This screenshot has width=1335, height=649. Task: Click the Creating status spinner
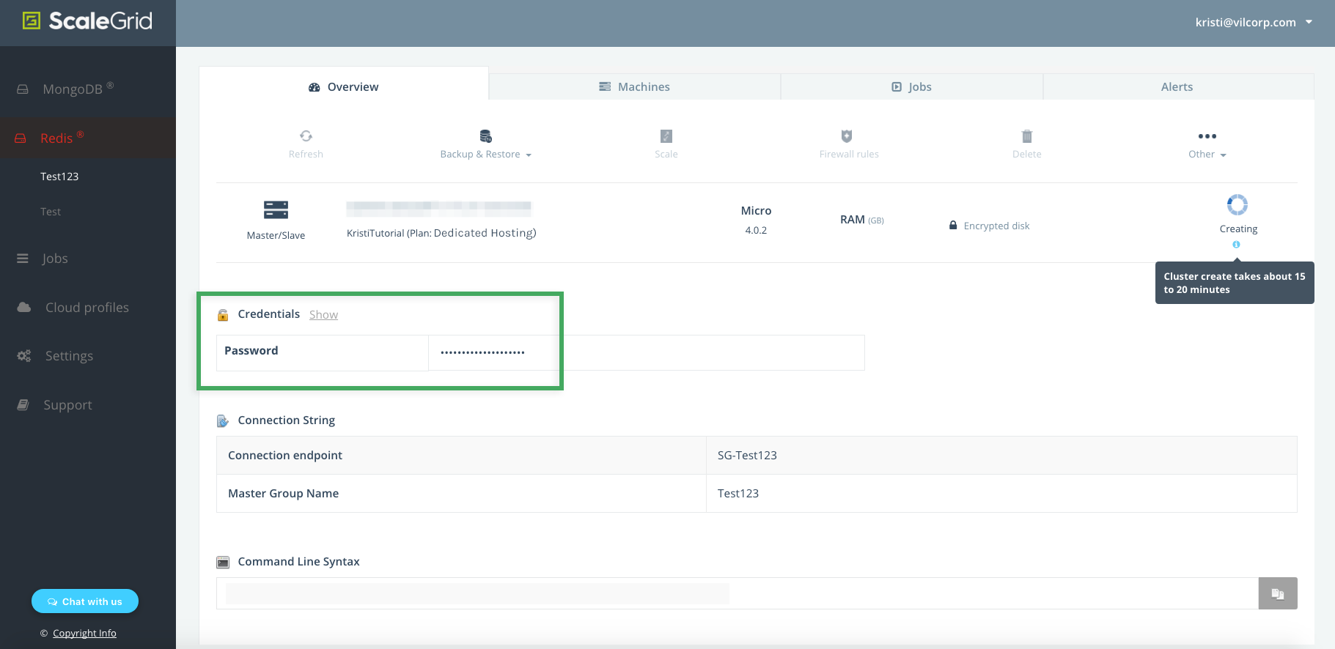click(1237, 204)
